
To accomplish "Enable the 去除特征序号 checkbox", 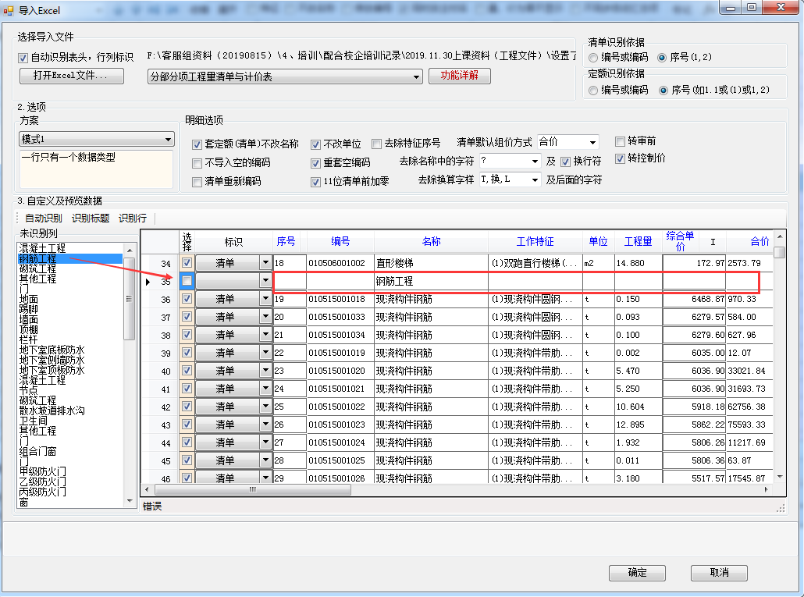I will 377,144.
